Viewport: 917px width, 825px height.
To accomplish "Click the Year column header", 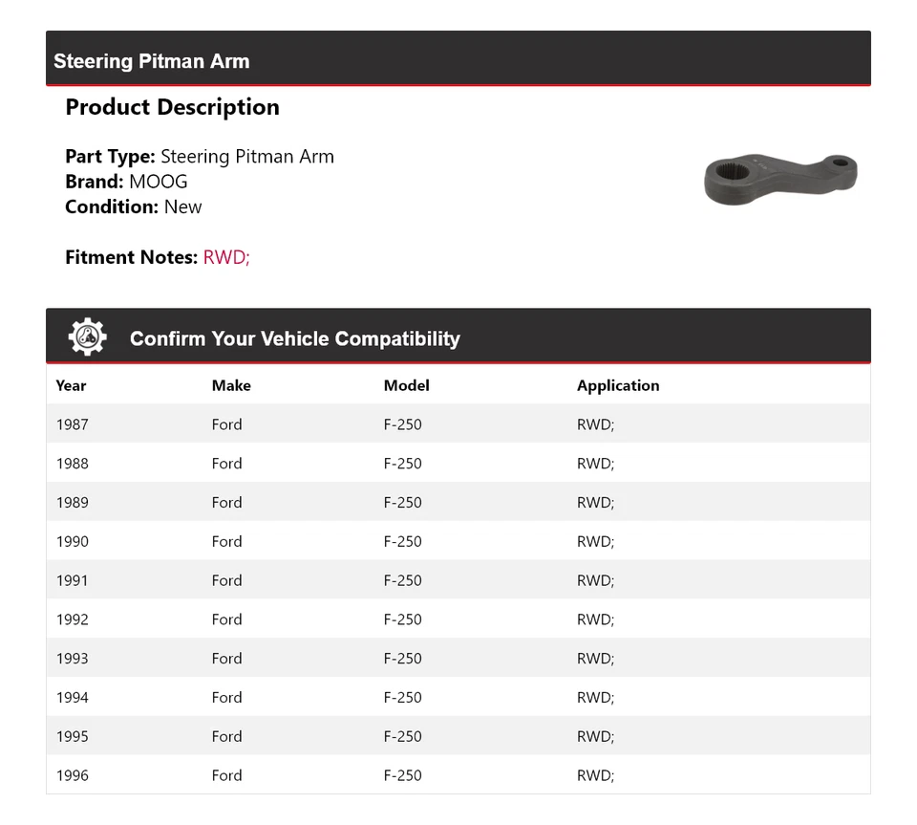I will point(71,385).
